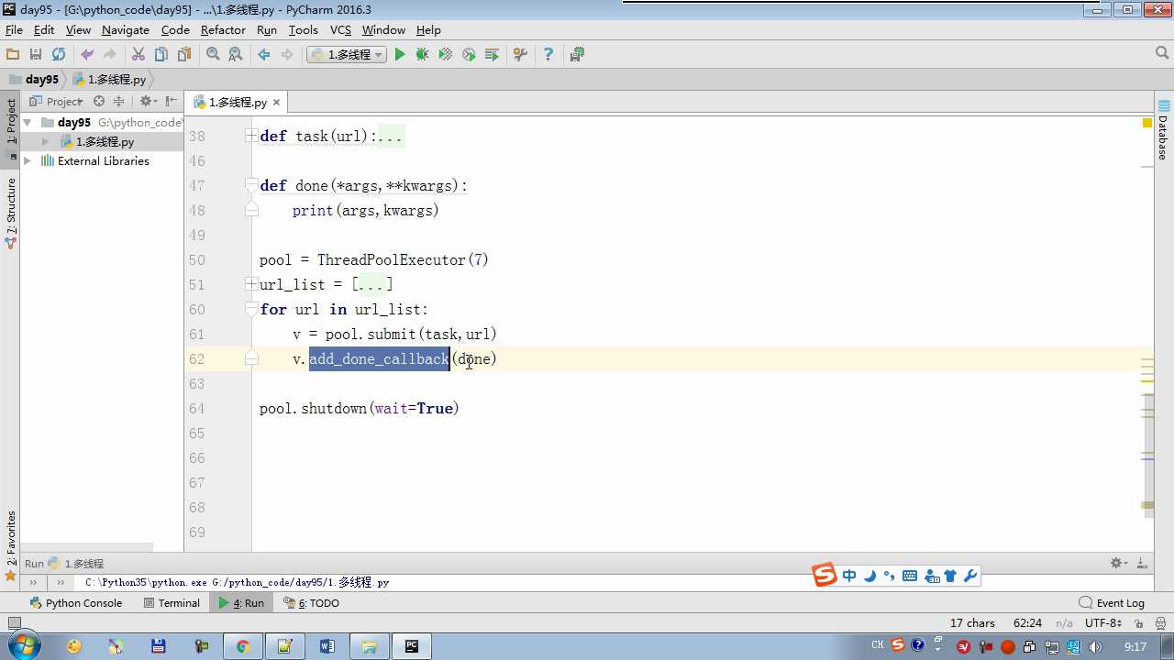Collapse the done function fold marker at line 47
Viewport: 1174px width, 660px height.
251,185
